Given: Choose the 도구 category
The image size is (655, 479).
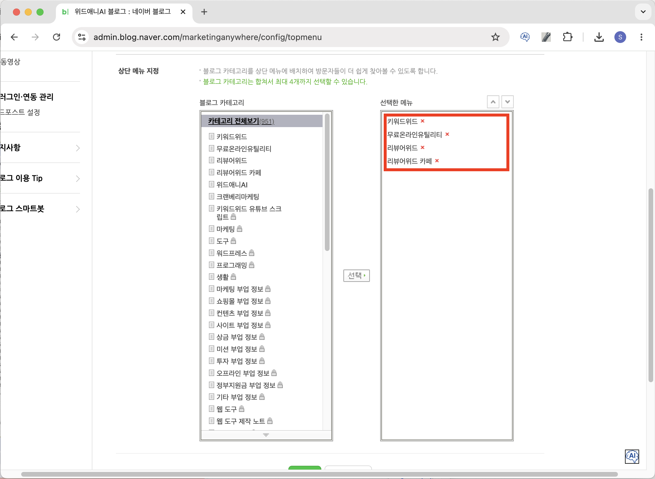Looking at the screenshot, I should (222, 241).
